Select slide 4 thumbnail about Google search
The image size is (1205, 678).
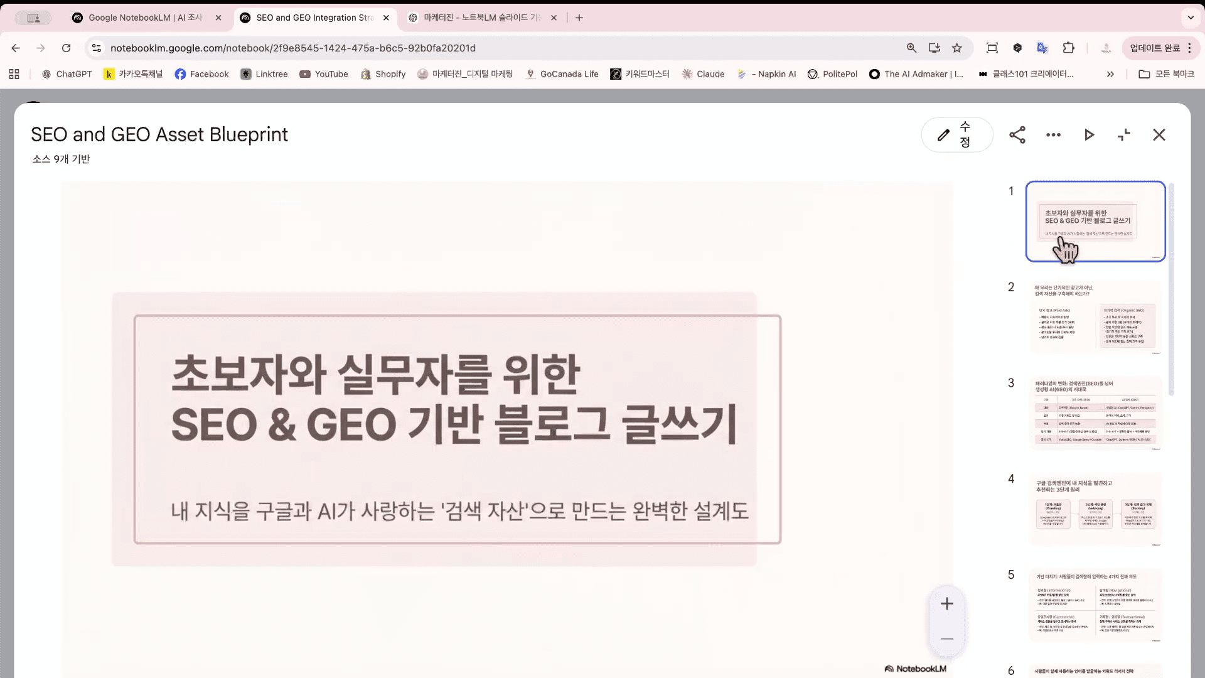point(1095,510)
